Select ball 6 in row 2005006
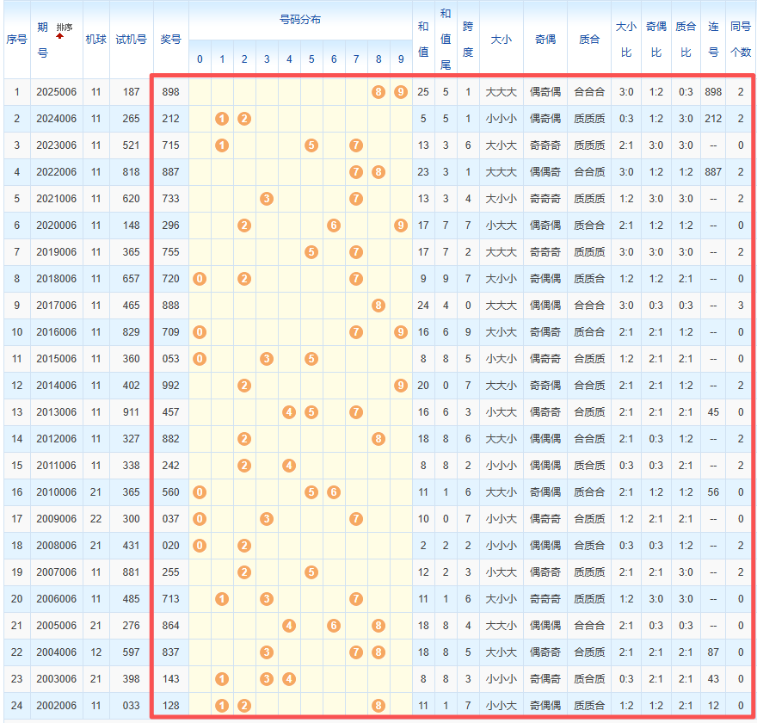The width and height of the screenshot is (757, 723). point(334,626)
